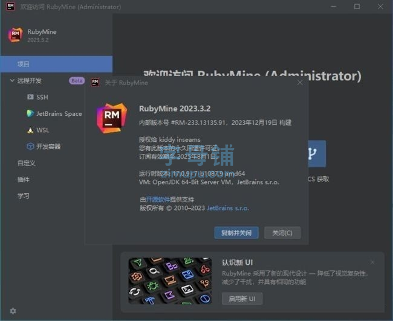Click the JetBrains Space icon

[x=30, y=113]
